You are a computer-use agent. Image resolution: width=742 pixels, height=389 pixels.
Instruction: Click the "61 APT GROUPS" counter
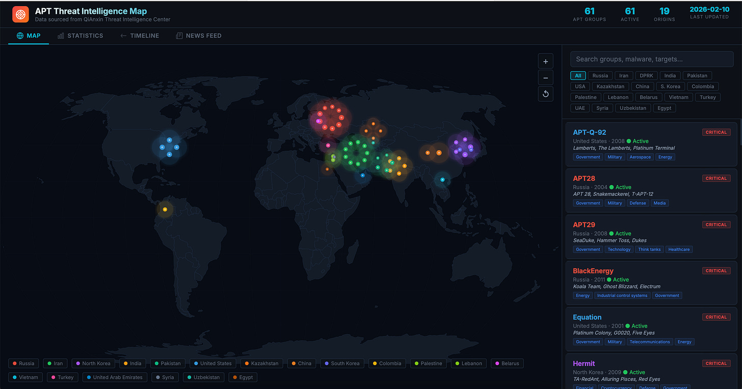pyautogui.click(x=590, y=14)
